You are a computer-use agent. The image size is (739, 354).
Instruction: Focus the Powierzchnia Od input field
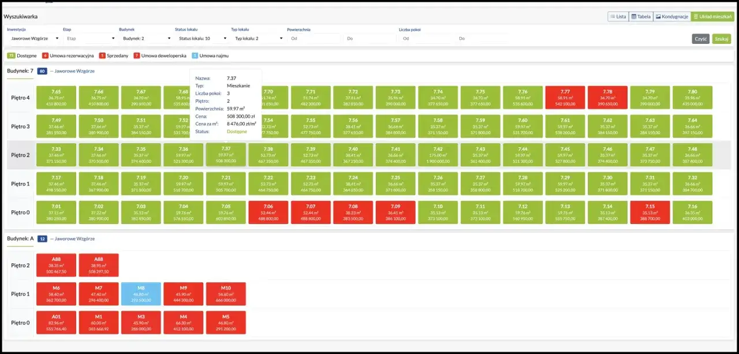314,39
